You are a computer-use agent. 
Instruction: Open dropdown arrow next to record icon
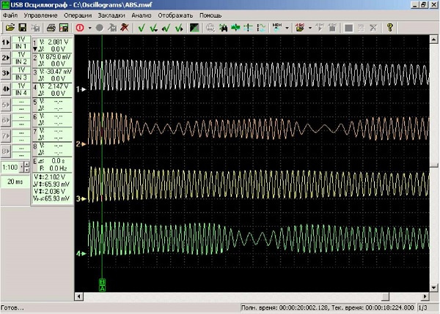click(89, 28)
